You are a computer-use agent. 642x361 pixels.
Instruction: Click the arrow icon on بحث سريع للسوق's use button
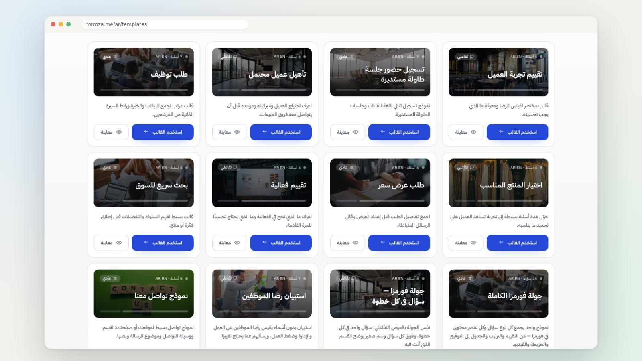coord(146,242)
